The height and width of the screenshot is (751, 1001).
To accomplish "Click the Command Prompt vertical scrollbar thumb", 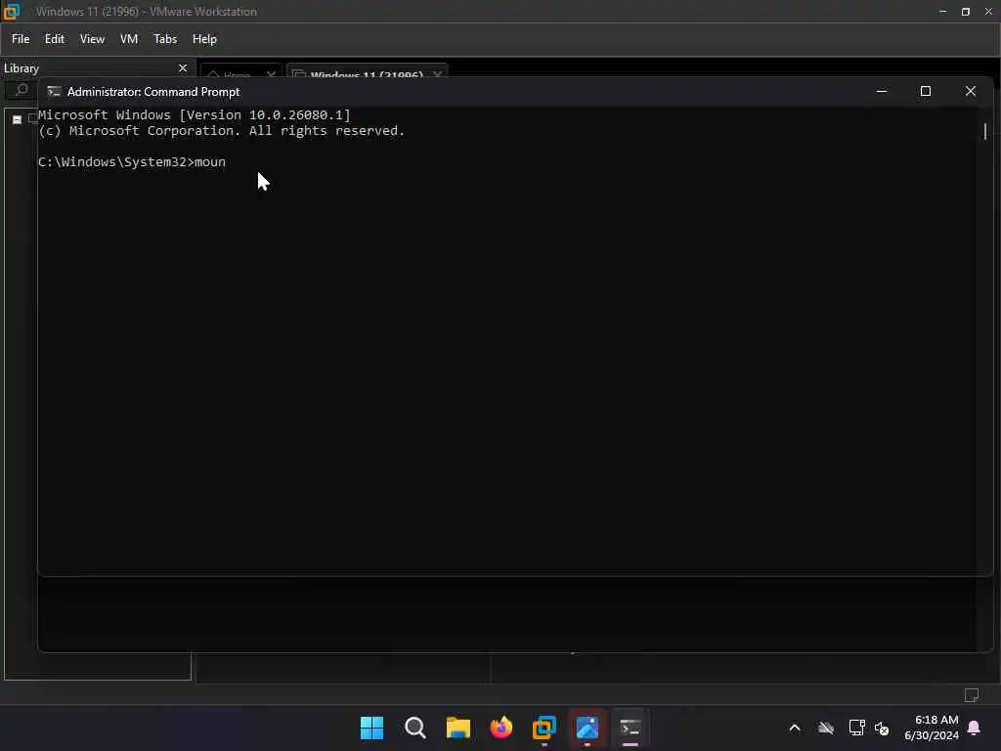I will [x=985, y=131].
